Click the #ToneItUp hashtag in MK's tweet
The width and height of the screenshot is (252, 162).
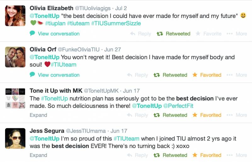click(54, 98)
